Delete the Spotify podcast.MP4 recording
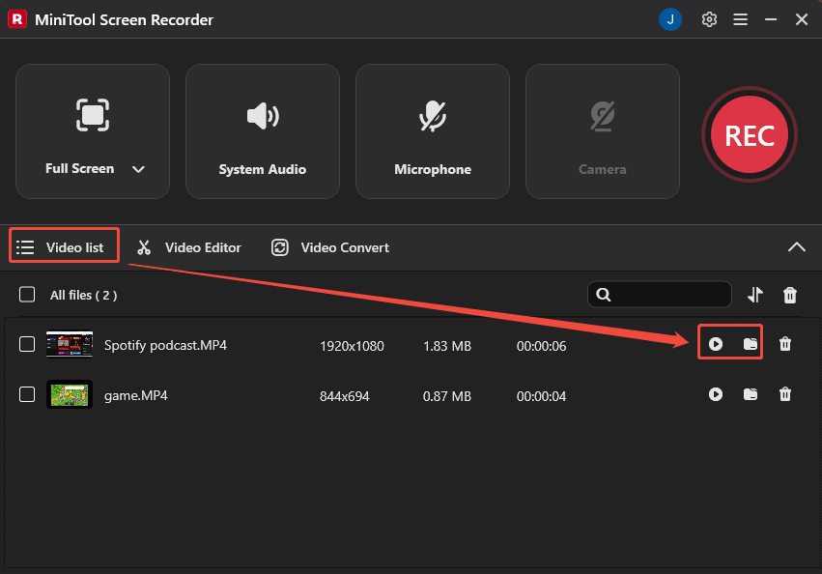 (x=784, y=344)
